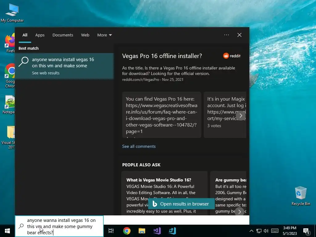Switch to the Web search tab
The height and width of the screenshot is (237, 316).
[85, 35]
